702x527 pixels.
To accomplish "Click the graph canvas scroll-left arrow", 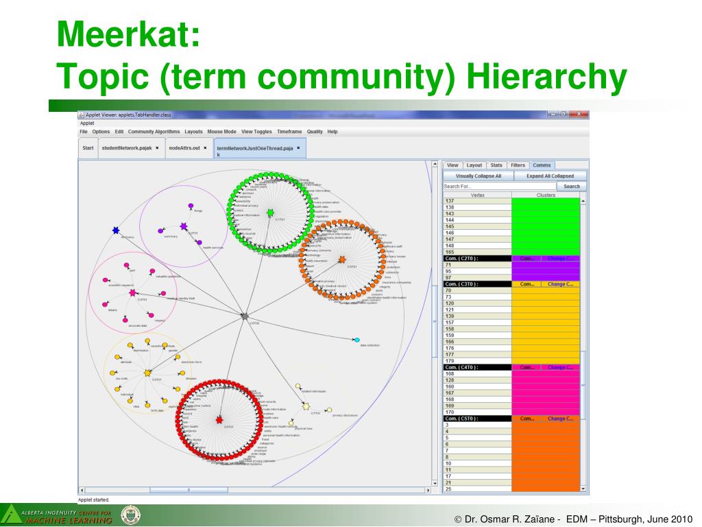I will tap(82, 490).
